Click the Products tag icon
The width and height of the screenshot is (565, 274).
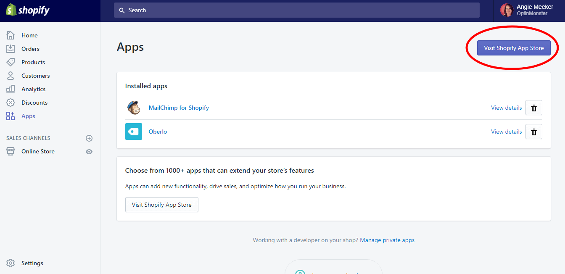tap(11, 62)
